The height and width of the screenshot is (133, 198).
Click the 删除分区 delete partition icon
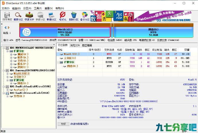point(74,16)
